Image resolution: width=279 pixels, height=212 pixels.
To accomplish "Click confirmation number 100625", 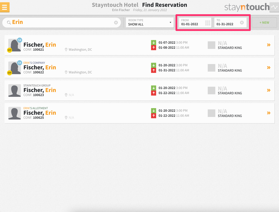I will (x=39, y=118).
